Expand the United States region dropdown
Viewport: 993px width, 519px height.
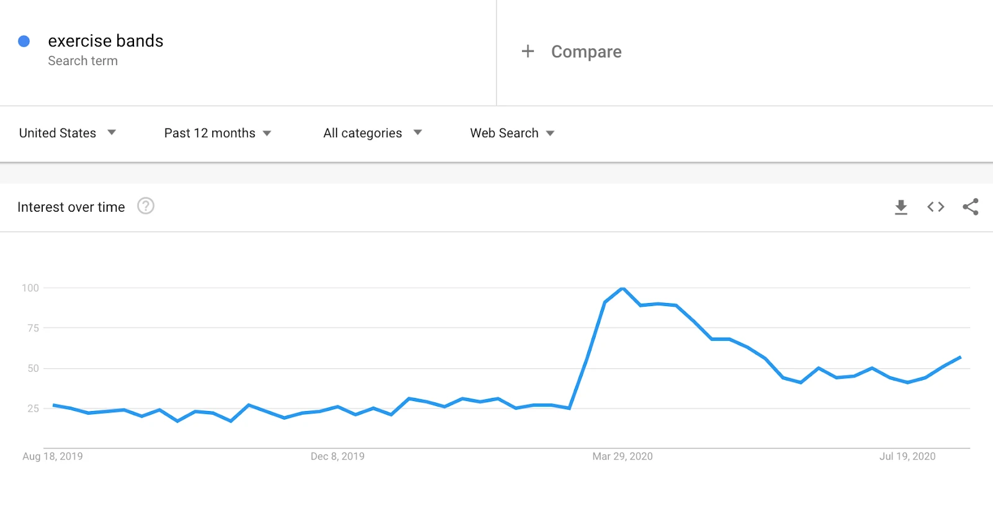68,133
